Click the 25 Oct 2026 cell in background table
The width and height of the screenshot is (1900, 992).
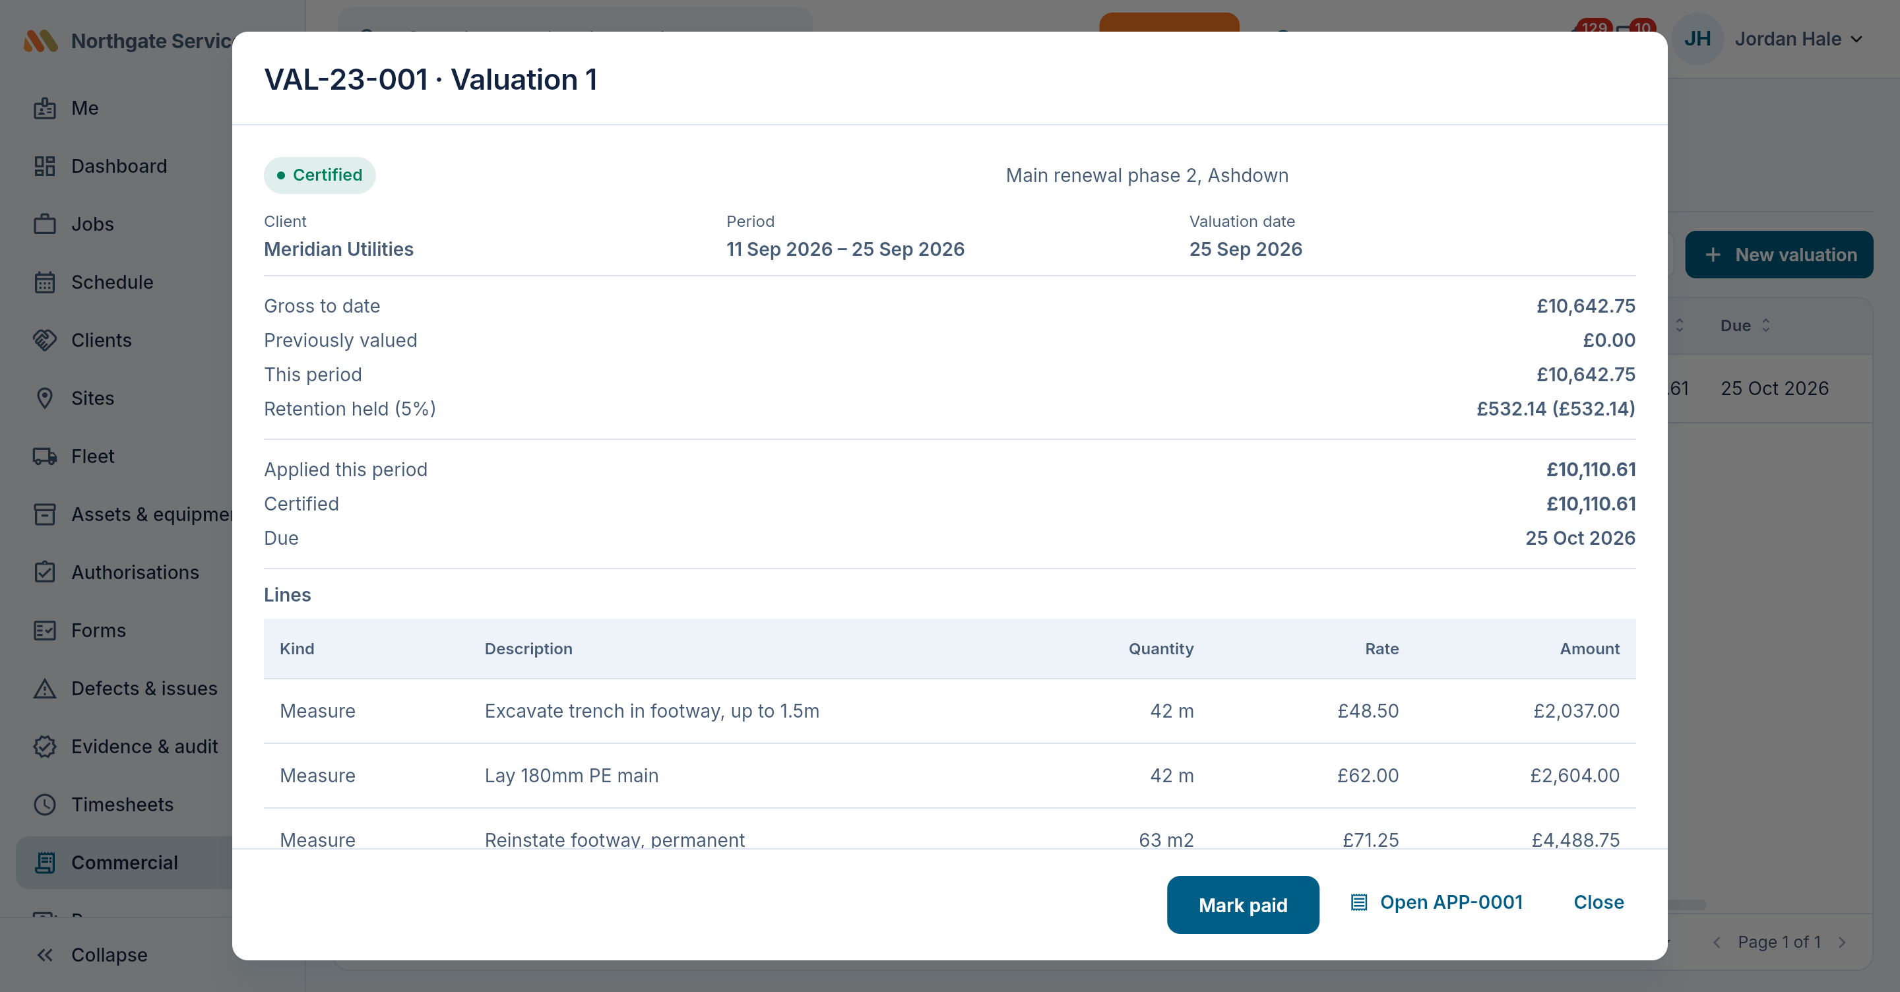[x=1775, y=388]
